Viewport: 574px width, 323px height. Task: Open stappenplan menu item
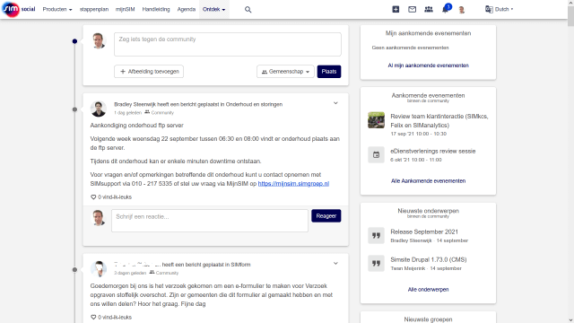point(94,10)
